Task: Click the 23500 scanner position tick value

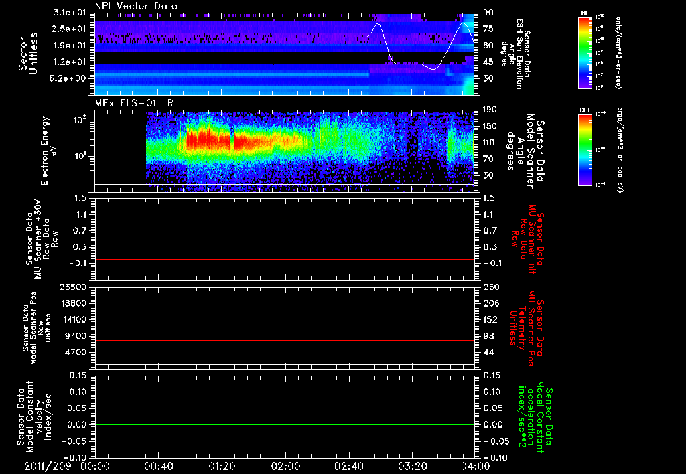Action: [72, 287]
